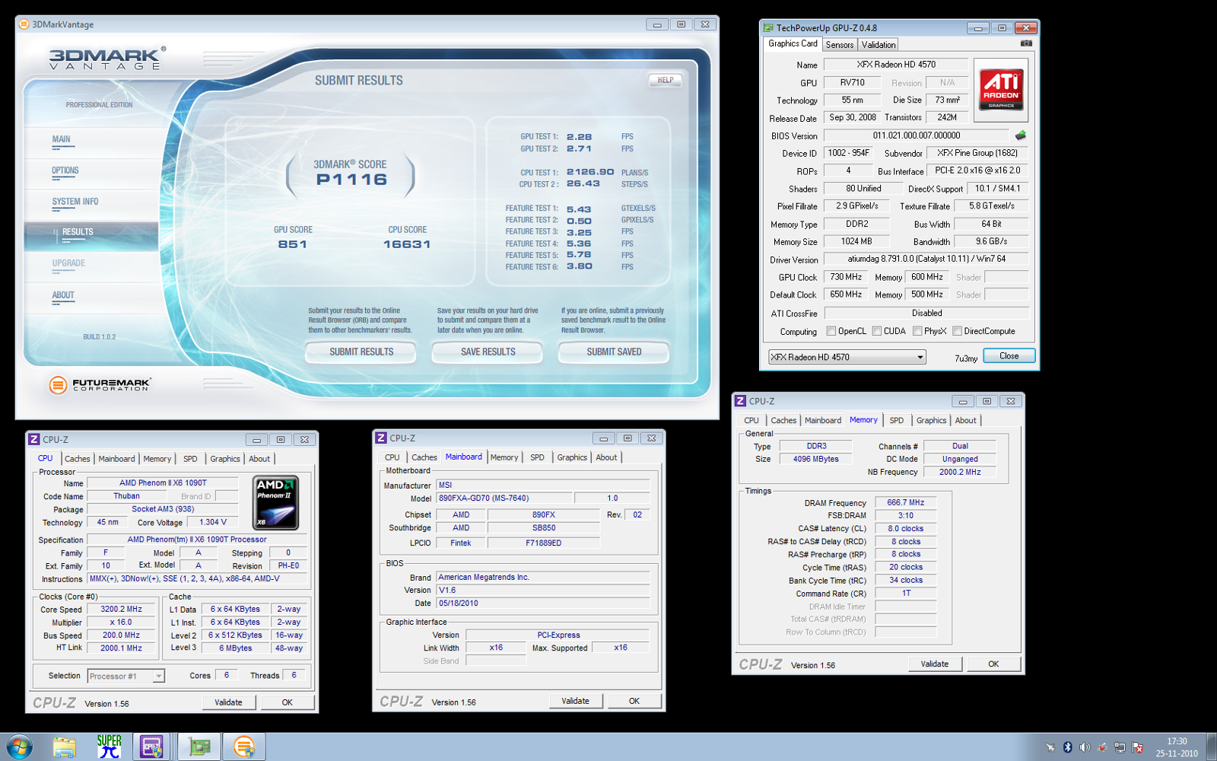The height and width of the screenshot is (761, 1217).
Task: Click the Futuremark Corporation logo
Action: (100, 385)
